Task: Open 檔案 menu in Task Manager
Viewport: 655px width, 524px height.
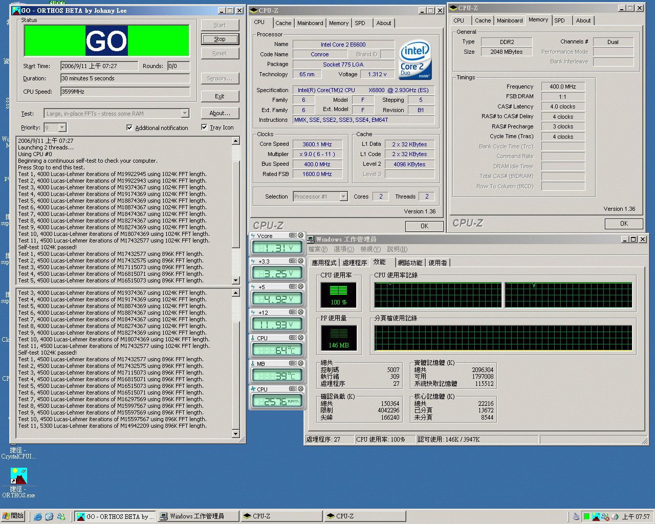Action: [317, 249]
